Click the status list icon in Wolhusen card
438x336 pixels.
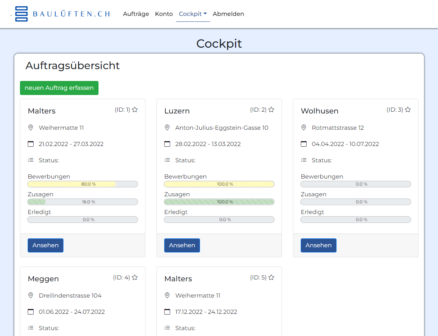[x=304, y=160]
